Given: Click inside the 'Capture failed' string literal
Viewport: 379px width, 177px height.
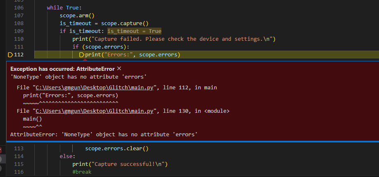Looking at the screenshot, I should pos(182,39).
